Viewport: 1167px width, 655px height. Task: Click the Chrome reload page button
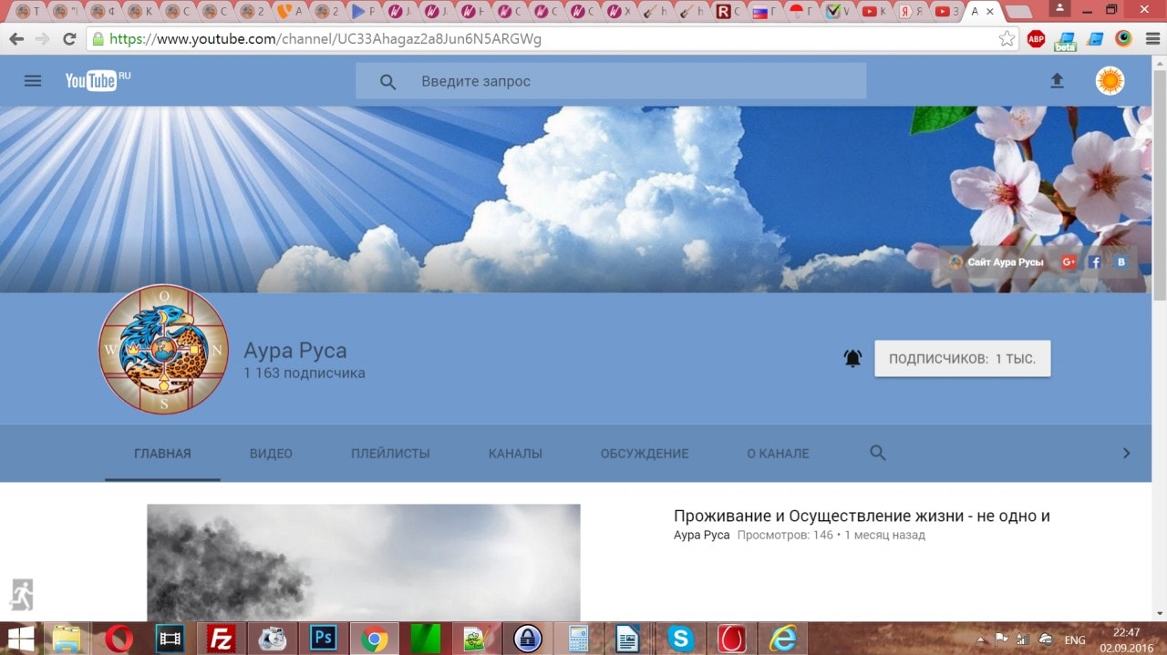pos(69,39)
